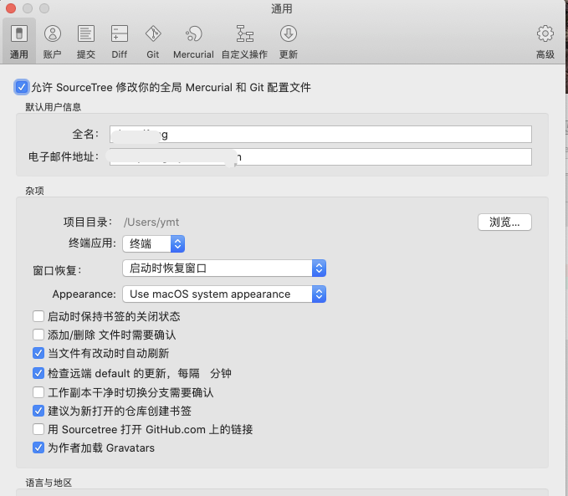Open the Diff preferences icon
Screen dimensions: 568x496
(119, 33)
